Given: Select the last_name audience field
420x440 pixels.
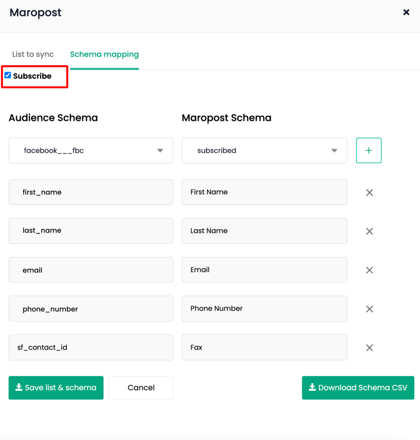Looking at the screenshot, I should pyautogui.click(x=91, y=231).
